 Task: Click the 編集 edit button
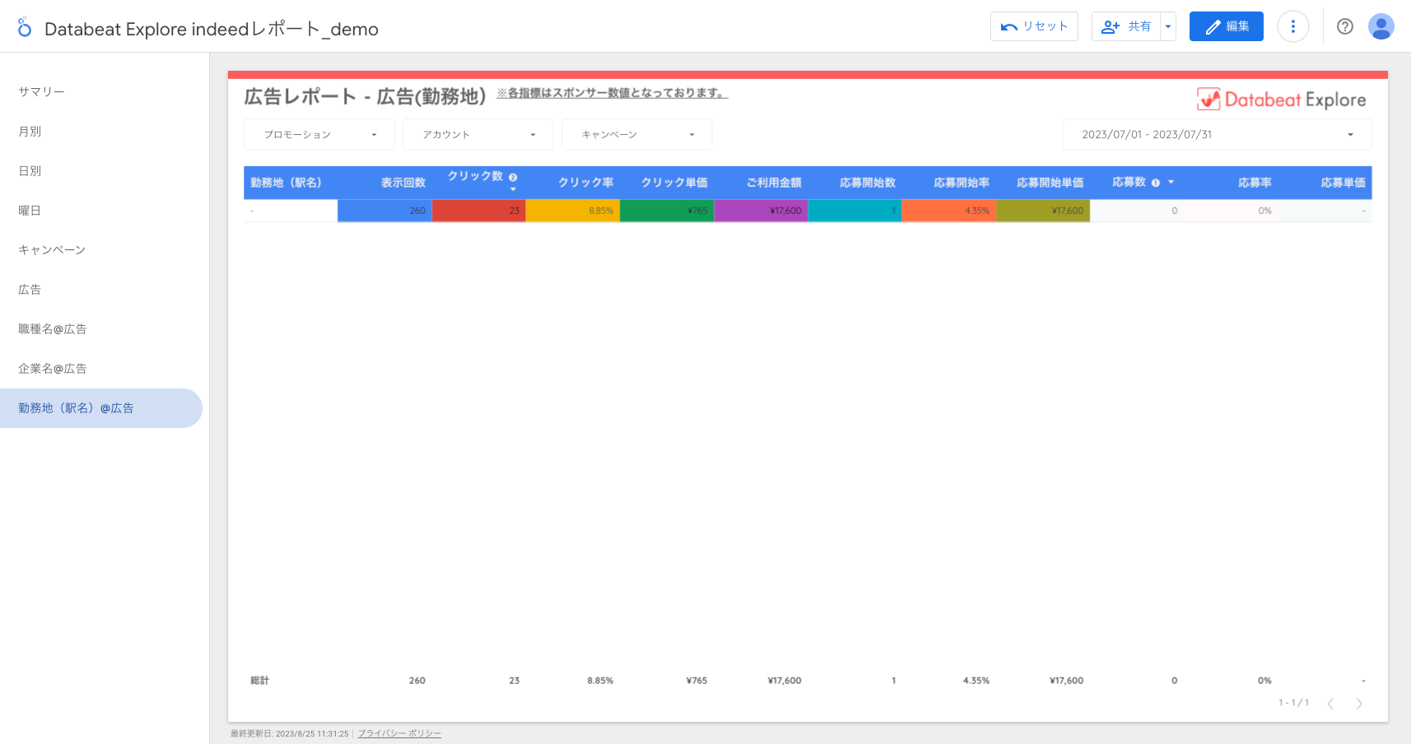1227,26
